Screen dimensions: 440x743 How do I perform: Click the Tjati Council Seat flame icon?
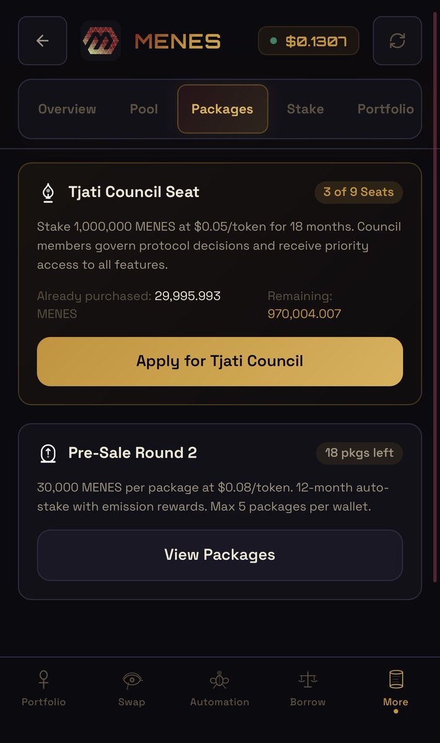click(48, 193)
